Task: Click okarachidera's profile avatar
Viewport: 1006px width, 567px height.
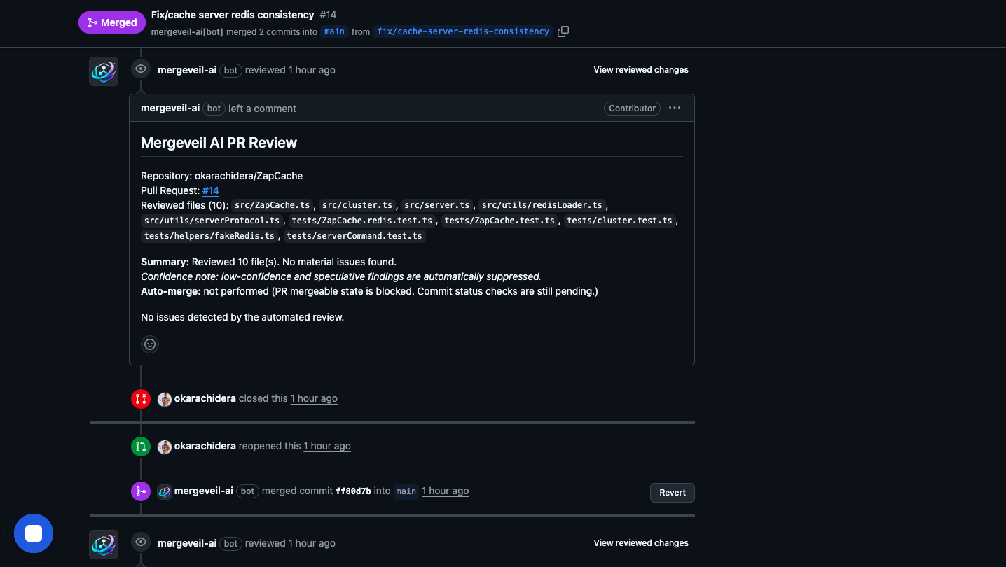Action: (164, 398)
